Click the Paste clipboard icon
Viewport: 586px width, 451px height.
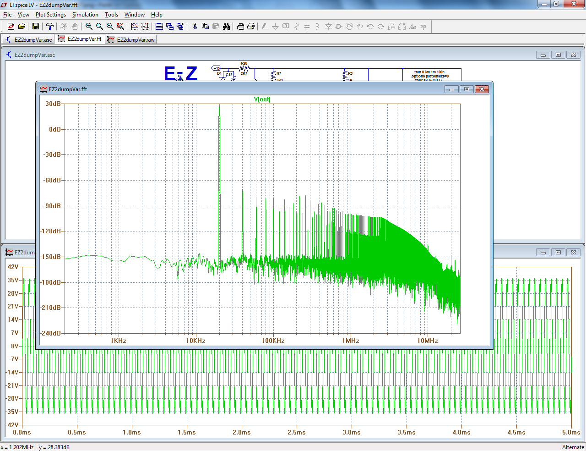click(216, 27)
